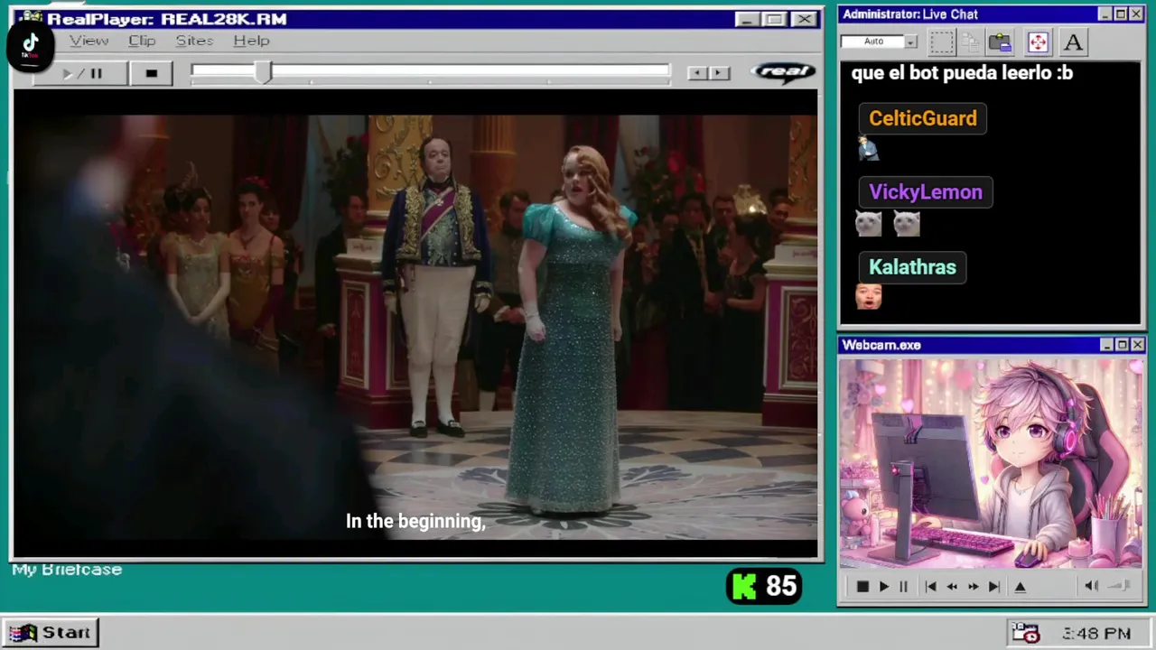
Task: Maximize the Live Chat window
Action: pyautogui.click(x=1121, y=14)
